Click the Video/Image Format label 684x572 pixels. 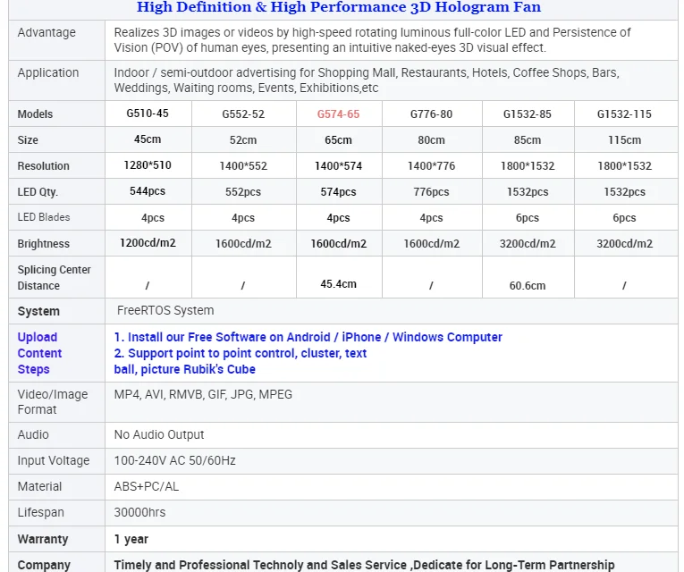click(x=53, y=402)
